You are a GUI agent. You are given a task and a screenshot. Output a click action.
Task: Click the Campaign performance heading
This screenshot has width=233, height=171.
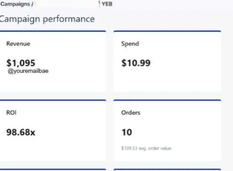(47, 19)
